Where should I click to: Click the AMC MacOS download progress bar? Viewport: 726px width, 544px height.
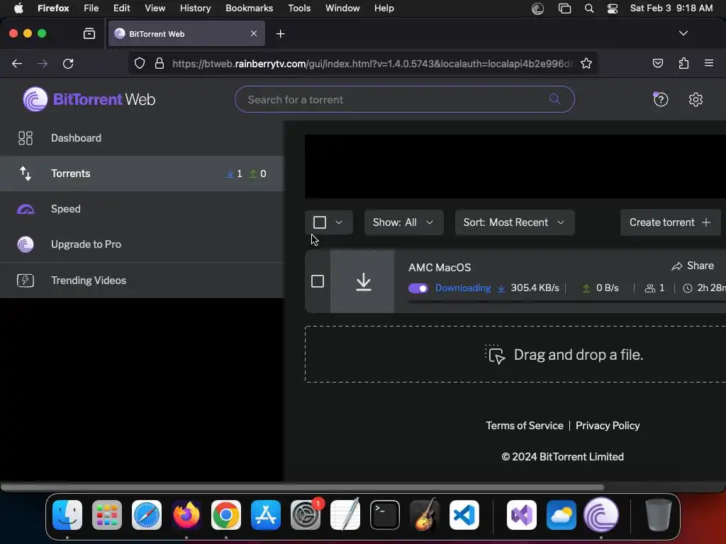[x=566, y=301]
